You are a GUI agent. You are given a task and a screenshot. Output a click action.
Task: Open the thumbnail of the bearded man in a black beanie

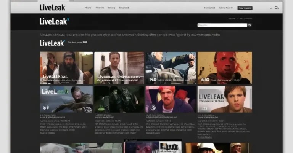click(66, 68)
